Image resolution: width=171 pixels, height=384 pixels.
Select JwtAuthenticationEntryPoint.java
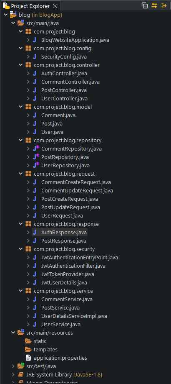(80, 257)
